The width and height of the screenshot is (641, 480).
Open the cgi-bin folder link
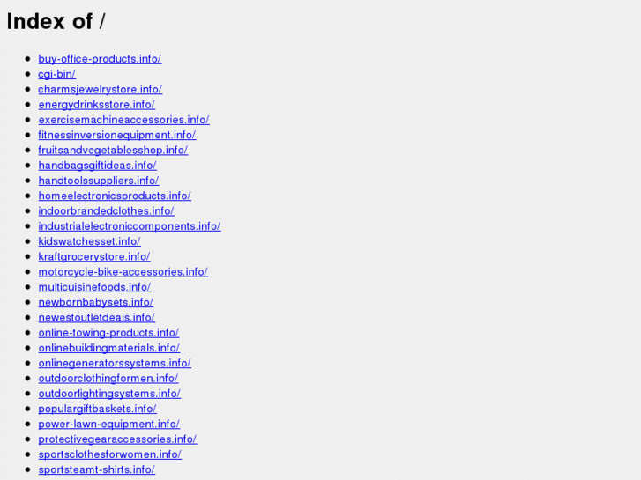click(x=56, y=74)
